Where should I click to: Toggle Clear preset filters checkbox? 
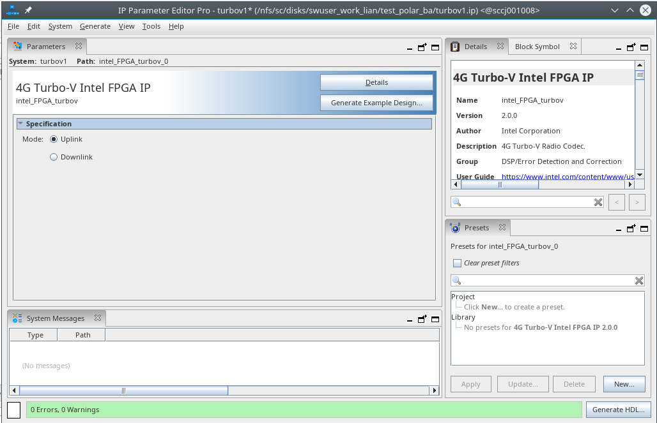[x=457, y=263]
